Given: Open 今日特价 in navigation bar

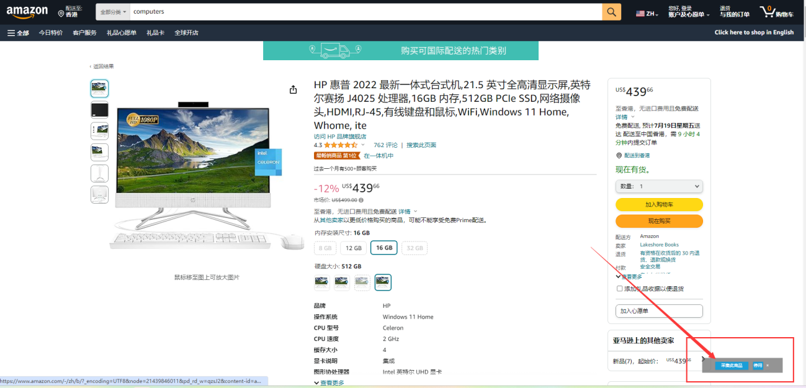Looking at the screenshot, I should point(50,33).
